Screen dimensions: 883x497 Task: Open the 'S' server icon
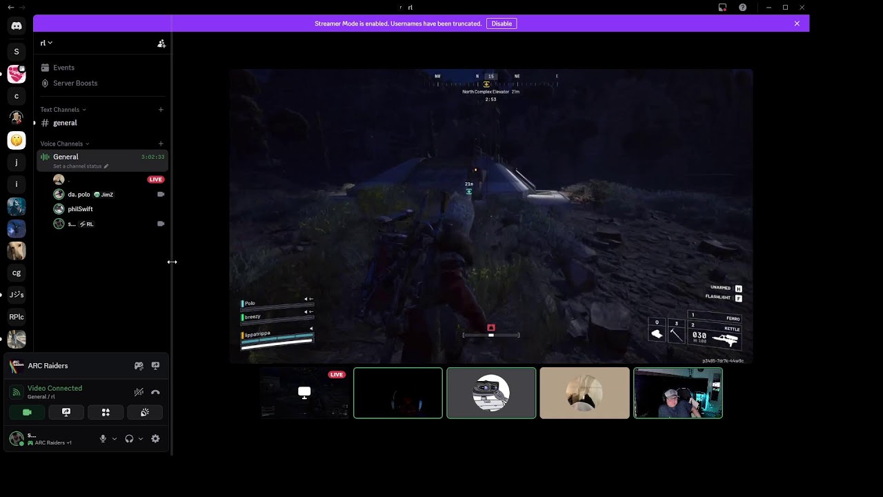click(17, 52)
